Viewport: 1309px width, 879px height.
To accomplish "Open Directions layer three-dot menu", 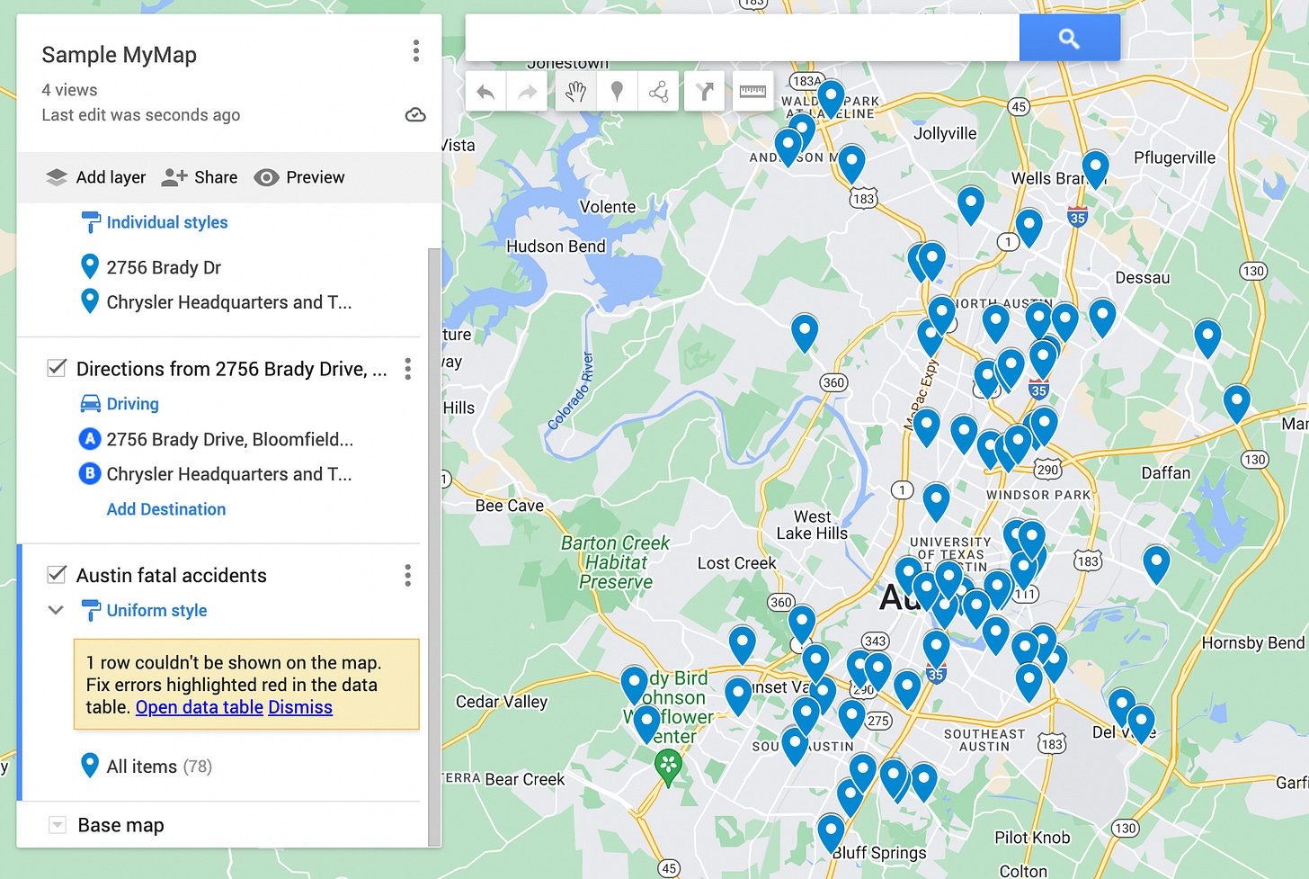I will pos(408,368).
